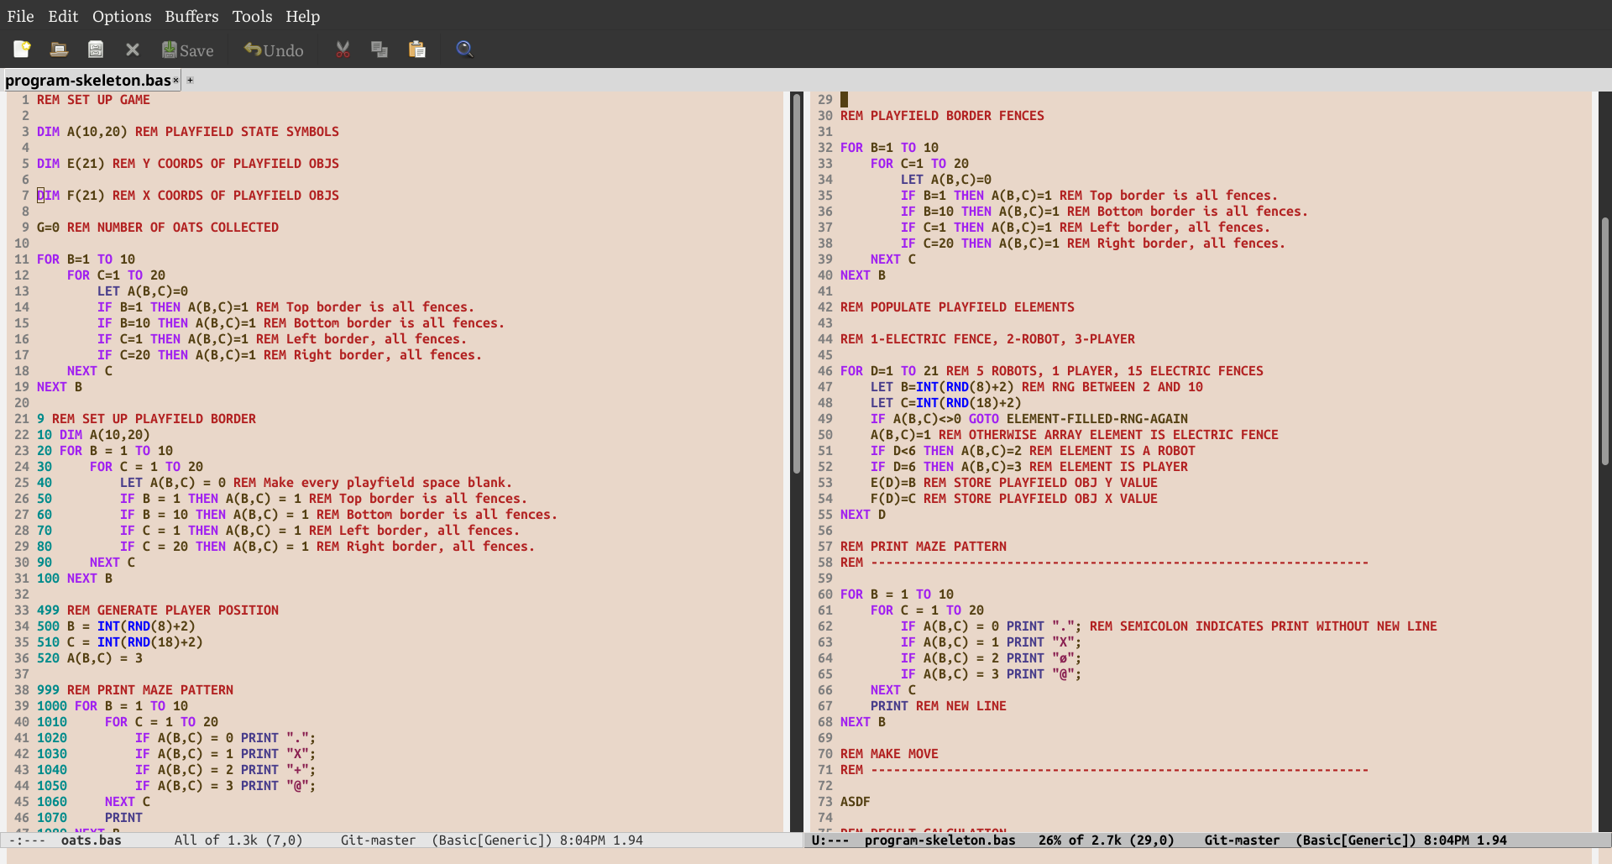Image resolution: width=1612 pixels, height=864 pixels.
Task: Click the Search magnifier icon
Action: tap(464, 50)
